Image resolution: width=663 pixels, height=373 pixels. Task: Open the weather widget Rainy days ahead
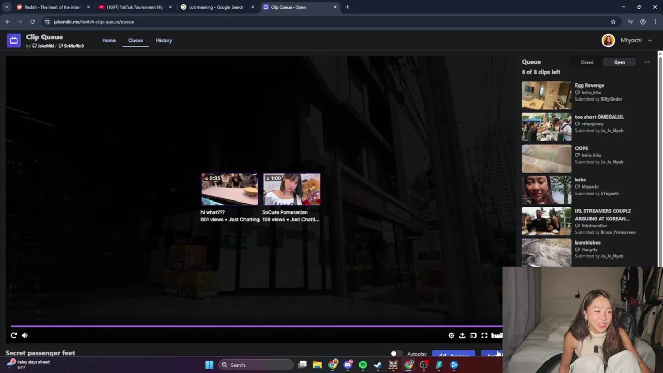[x=28, y=365]
